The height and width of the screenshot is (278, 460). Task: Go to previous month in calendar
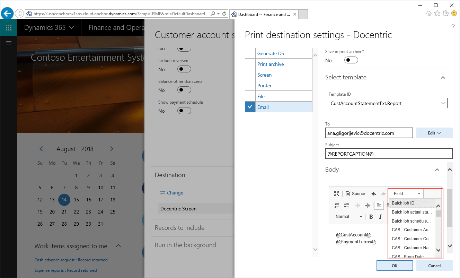click(x=41, y=149)
